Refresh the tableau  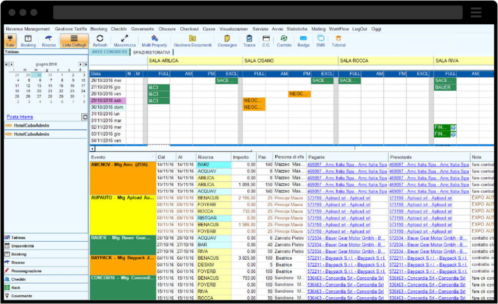coord(100,41)
